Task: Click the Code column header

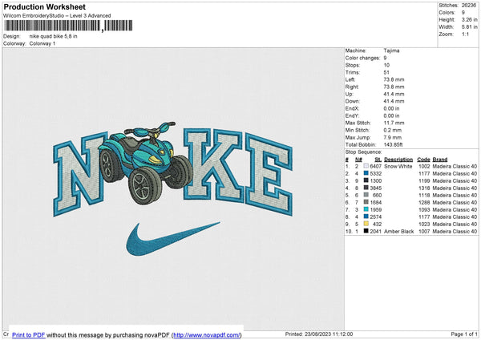Action: pyautogui.click(x=423, y=160)
